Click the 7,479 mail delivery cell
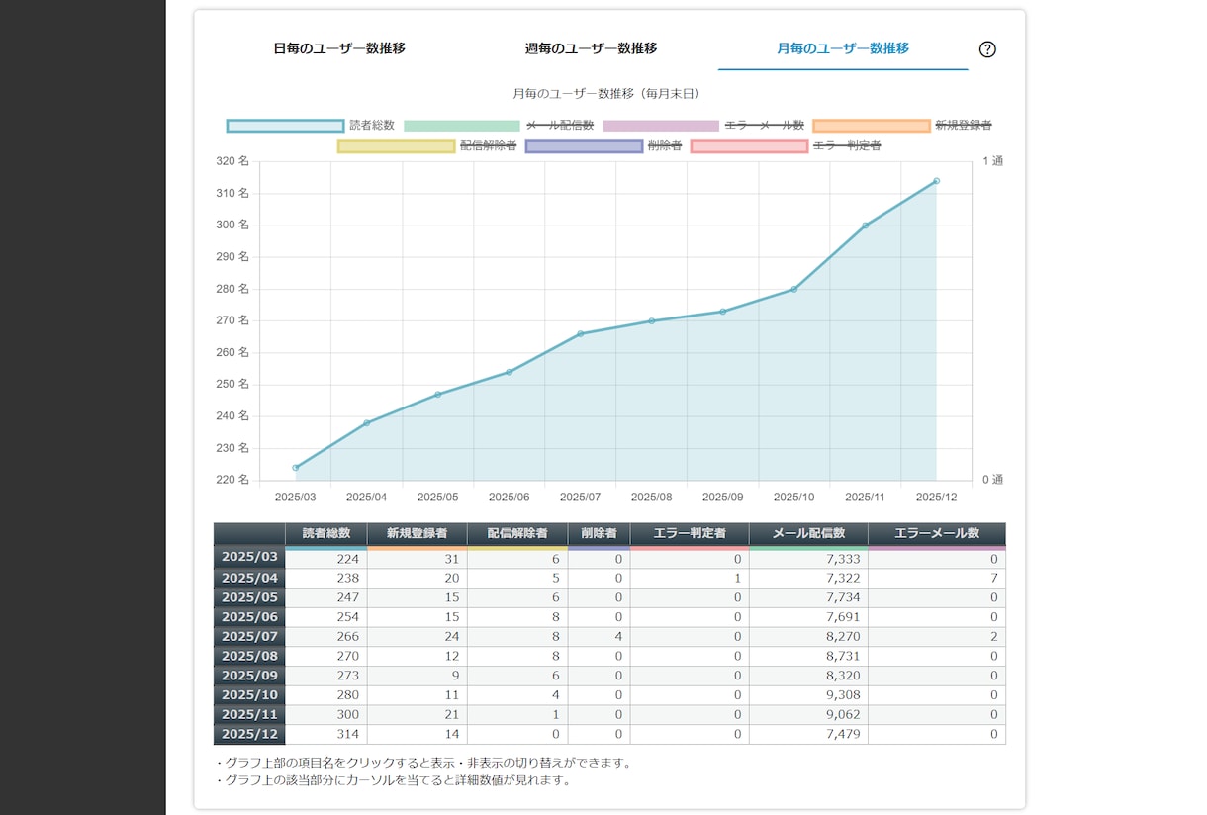Image resolution: width=1207 pixels, height=815 pixels. 809,734
